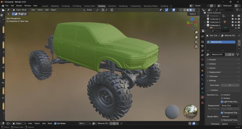Enable Material Preview viewport shading
The width and height of the screenshot is (242, 129).
tap(191, 10)
